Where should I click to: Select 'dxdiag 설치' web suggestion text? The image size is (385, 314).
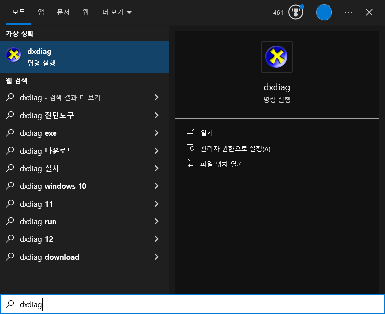click(x=39, y=169)
